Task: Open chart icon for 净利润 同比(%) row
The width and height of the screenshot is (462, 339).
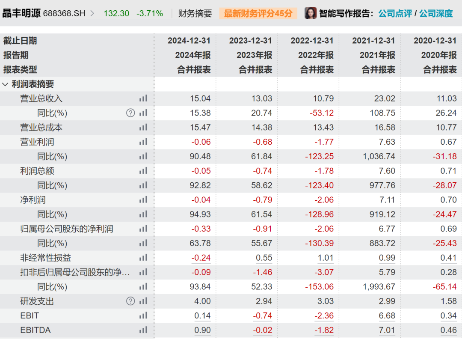Action: [x=143, y=214]
